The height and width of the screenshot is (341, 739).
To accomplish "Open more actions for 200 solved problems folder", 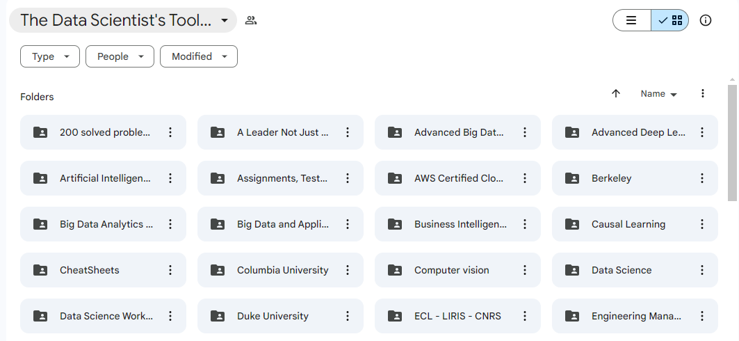I will [170, 132].
